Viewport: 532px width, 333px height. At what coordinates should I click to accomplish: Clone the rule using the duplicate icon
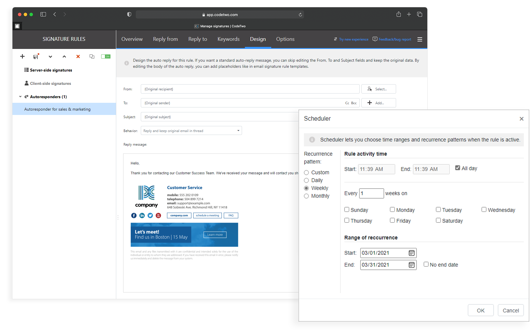point(92,56)
